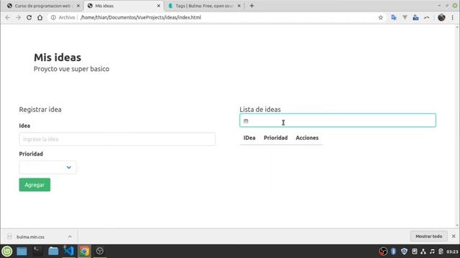460x258 pixels.
Task: Open the Bluetooth tray icon
Action: click(x=393, y=252)
